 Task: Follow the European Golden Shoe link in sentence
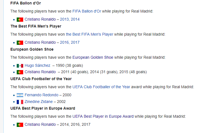(x=93, y=58)
